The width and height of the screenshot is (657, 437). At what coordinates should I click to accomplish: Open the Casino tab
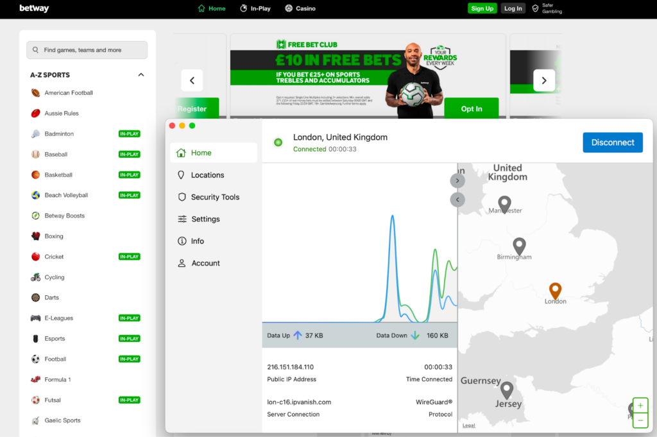click(300, 8)
